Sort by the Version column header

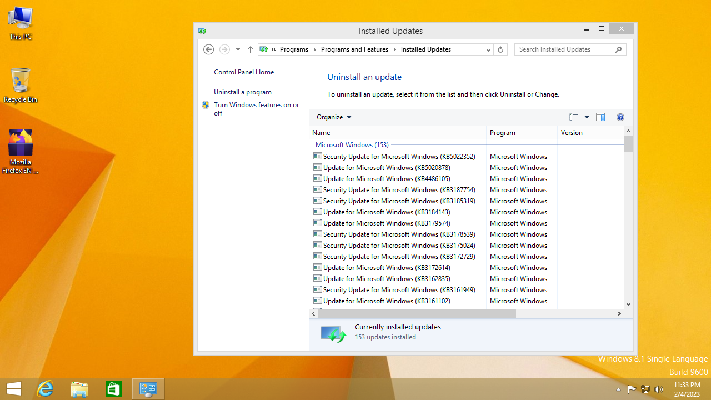coord(590,133)
